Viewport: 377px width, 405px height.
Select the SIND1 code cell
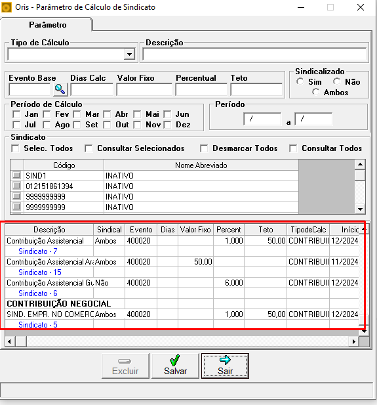(x=64, y=176)
